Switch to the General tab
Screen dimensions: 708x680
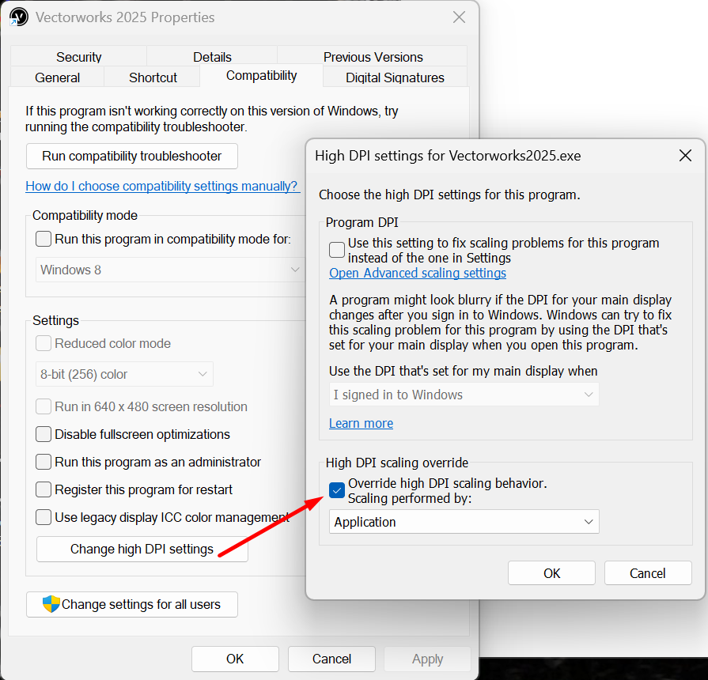click(57, 77)
